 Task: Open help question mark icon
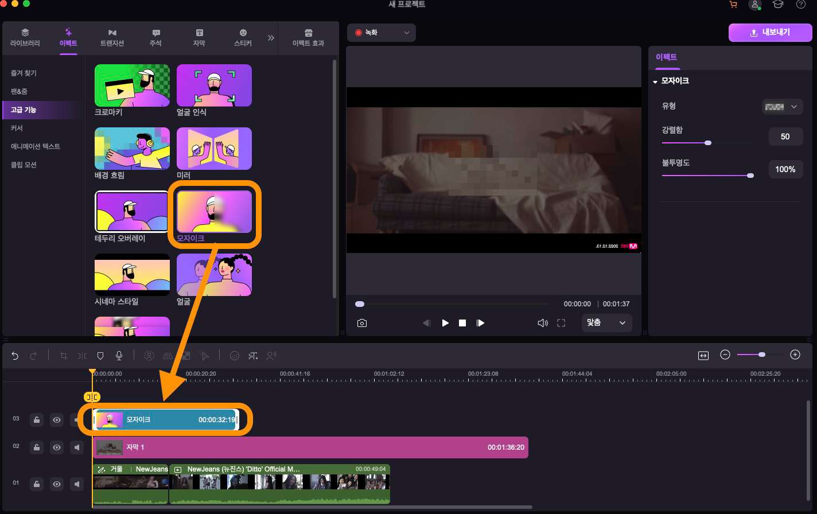pos(801,5)
